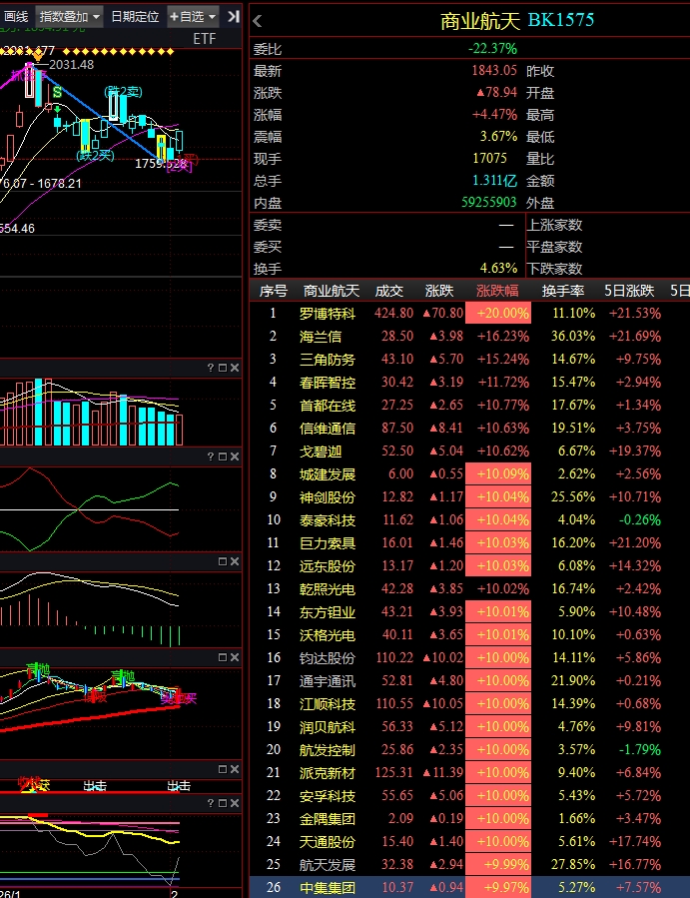Open the +自选 dropdown
The height and width of the screenshot is (898, 690).
193,17
